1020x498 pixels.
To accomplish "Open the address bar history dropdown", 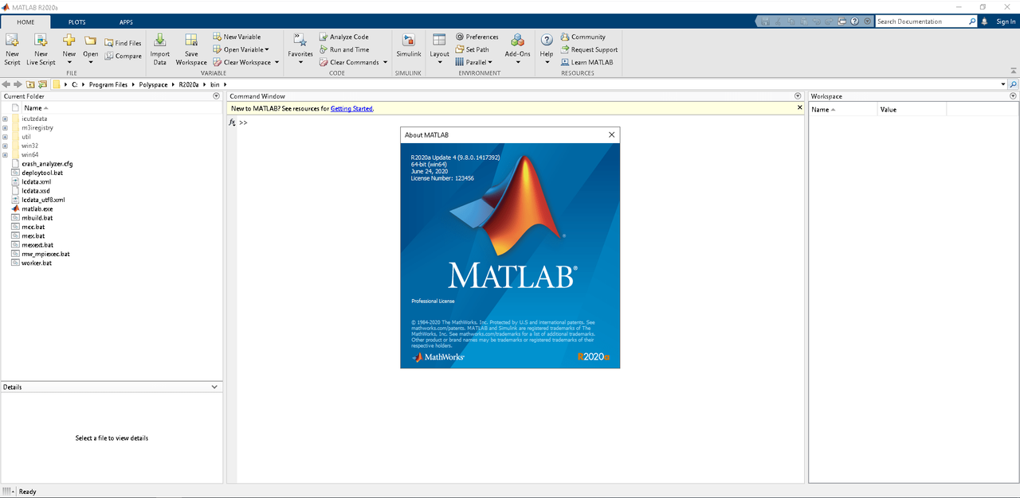I will pos(1003,84).
